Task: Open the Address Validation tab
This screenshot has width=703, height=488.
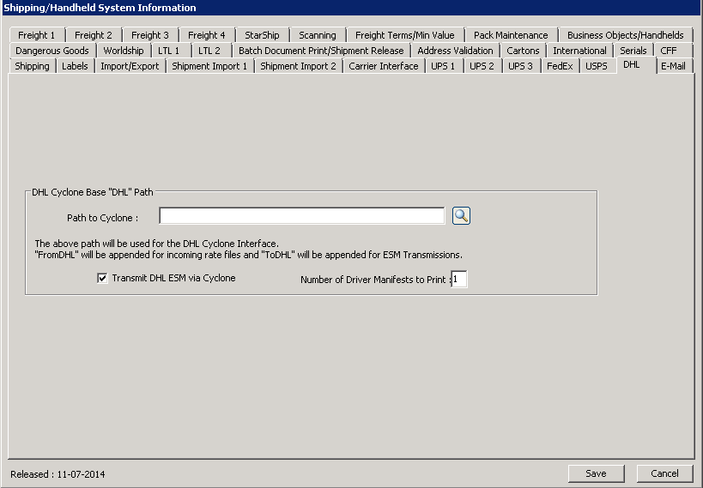Action: pos(455,51)
